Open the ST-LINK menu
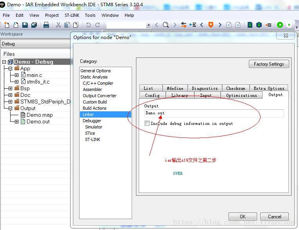The height and width of the screenshot is (230, 299). coord(72,15)
